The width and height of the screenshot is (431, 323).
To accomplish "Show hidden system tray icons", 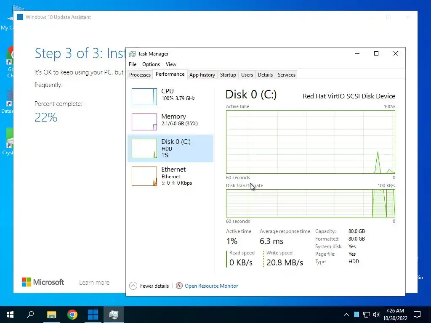I will 346,315.
